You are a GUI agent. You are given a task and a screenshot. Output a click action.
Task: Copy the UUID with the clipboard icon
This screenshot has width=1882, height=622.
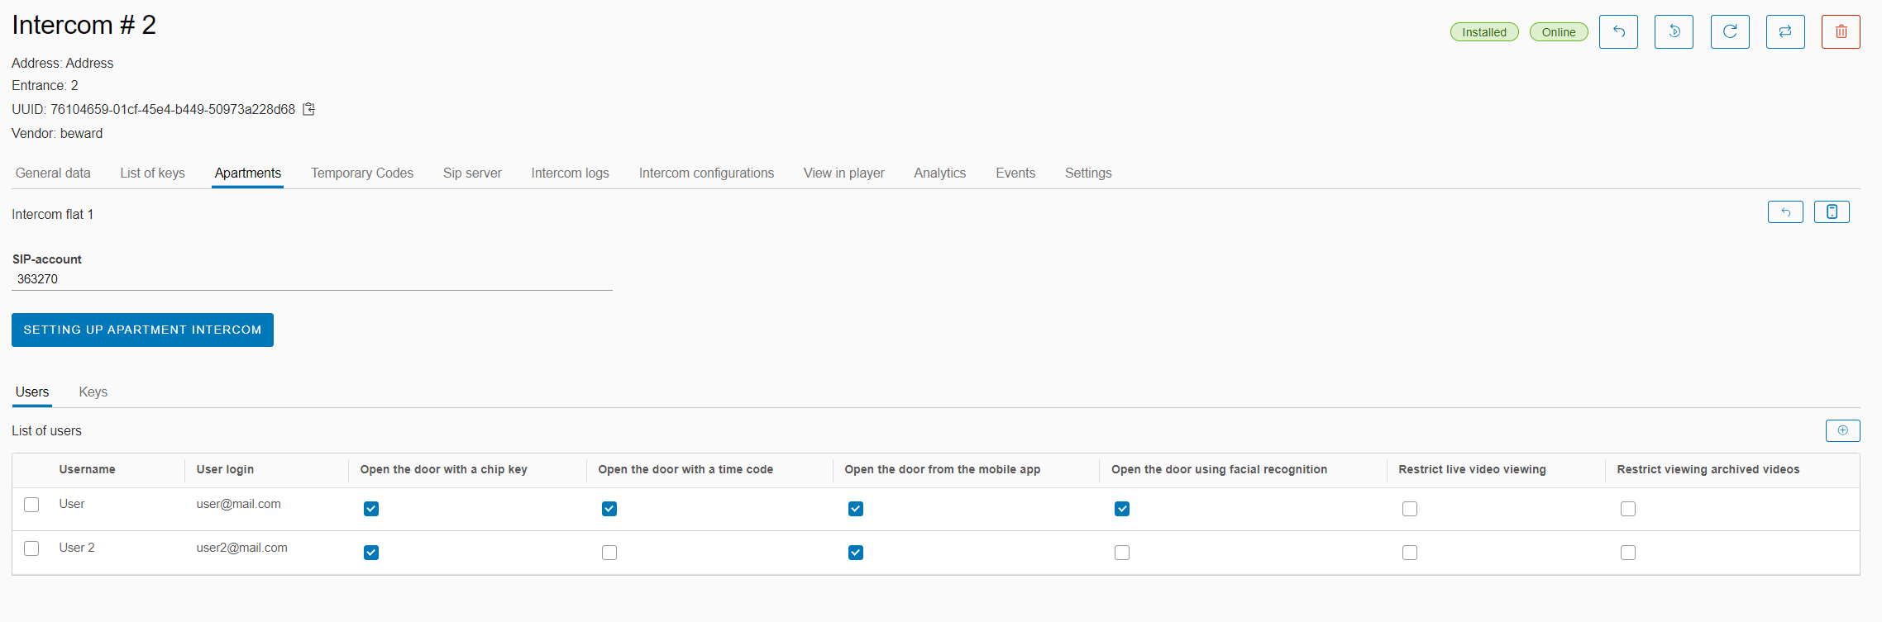(x=309, y=109)
